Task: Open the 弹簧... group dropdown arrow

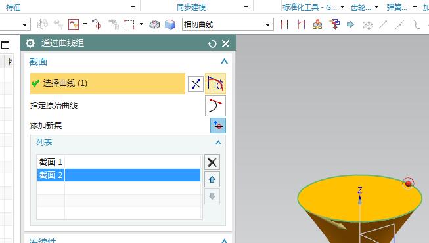Action: pos(415,7)
